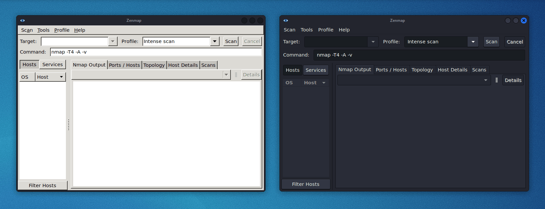The height and width of the screenshot is (209, 545).
Task: Open the scan output selector dropdown in the dark window
Action: pyautogui.click(x=485, y=80)
